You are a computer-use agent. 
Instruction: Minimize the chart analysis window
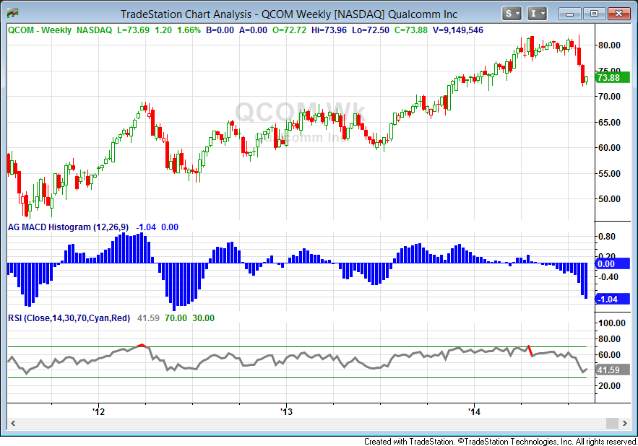pos(570,14)
